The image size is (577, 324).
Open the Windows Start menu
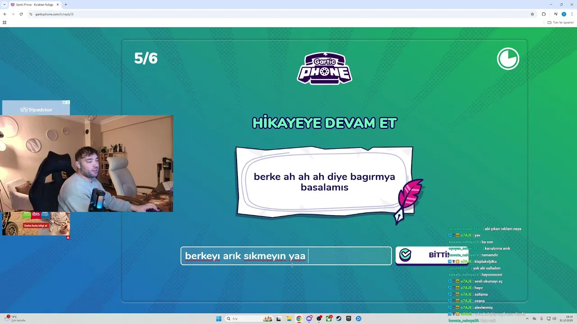(219, 319)
